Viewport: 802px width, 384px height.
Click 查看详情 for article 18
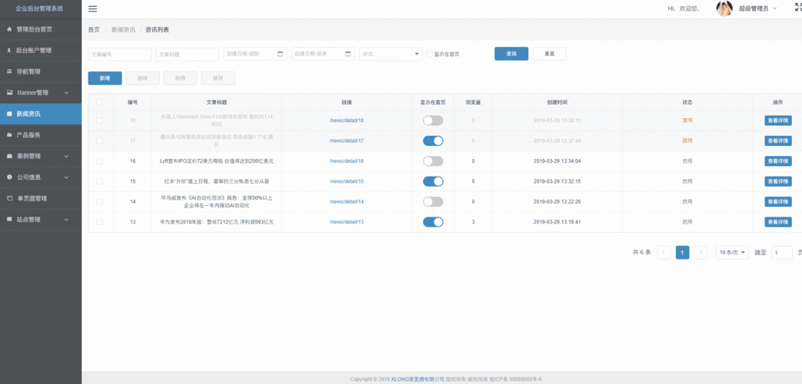click(x=778, y=121)
